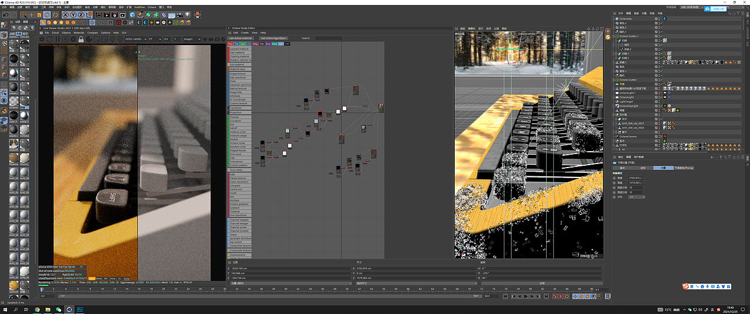The image size is (750, 314).
Task: Enable clay mode sphere icon
Action: [x=89, y=39]
